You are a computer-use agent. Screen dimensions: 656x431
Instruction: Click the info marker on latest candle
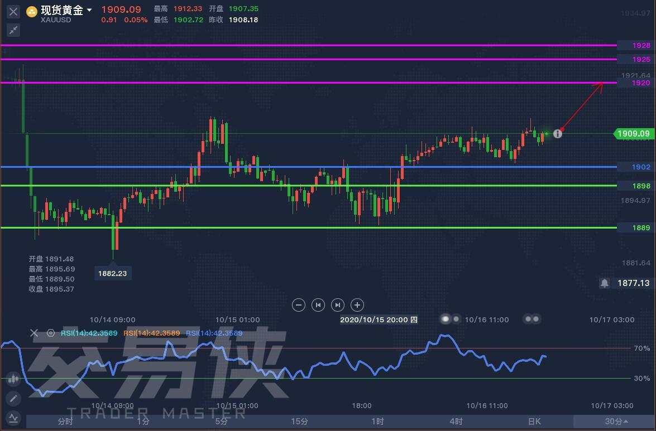tap(557, 134)
